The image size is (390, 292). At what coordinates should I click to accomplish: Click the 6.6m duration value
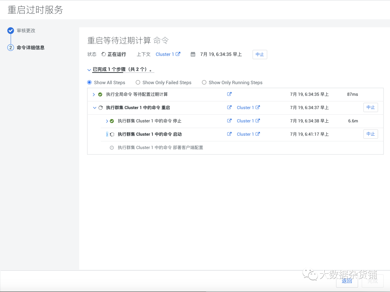coord(353,121)
